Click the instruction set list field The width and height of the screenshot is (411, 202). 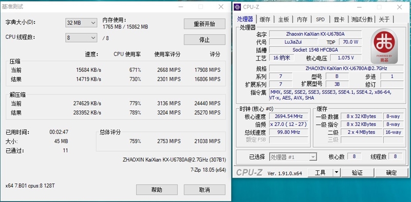pyautogui.click(x=337, y=95)
